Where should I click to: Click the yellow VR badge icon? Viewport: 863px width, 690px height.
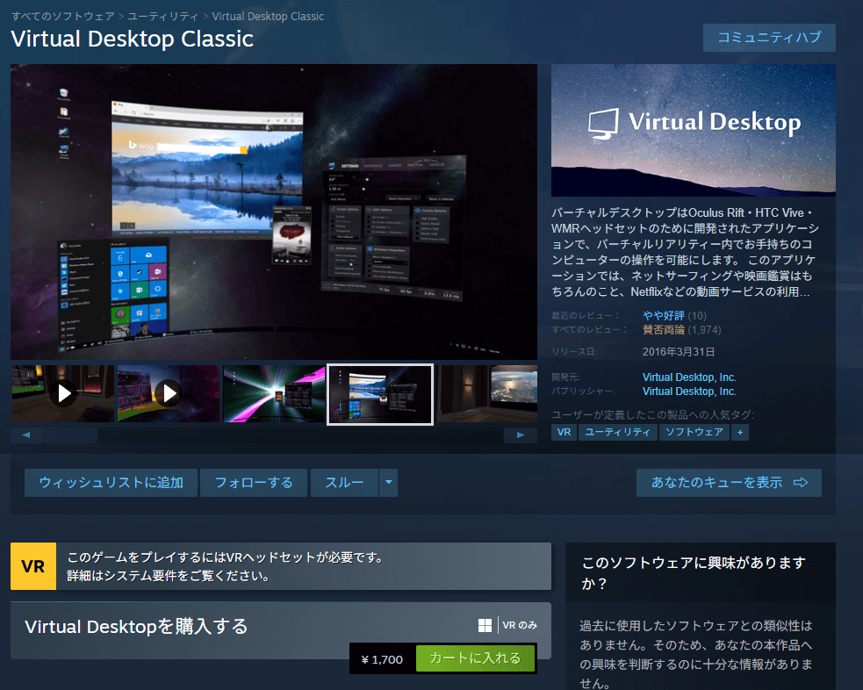coord(33,566)
